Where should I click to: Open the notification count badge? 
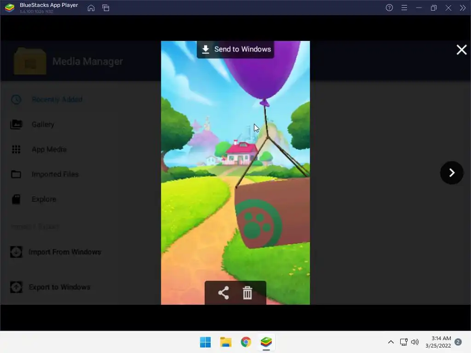(458, 342)
